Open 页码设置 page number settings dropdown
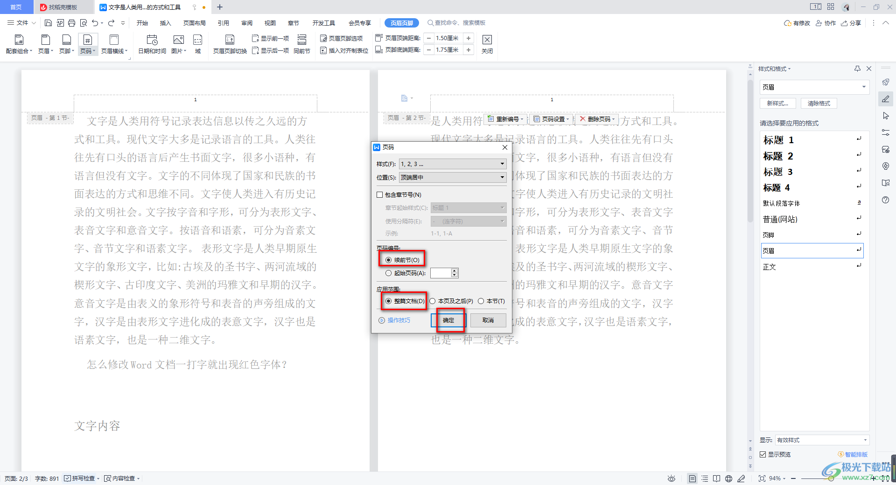The image size is (896, 485). (x=552, y=119)
